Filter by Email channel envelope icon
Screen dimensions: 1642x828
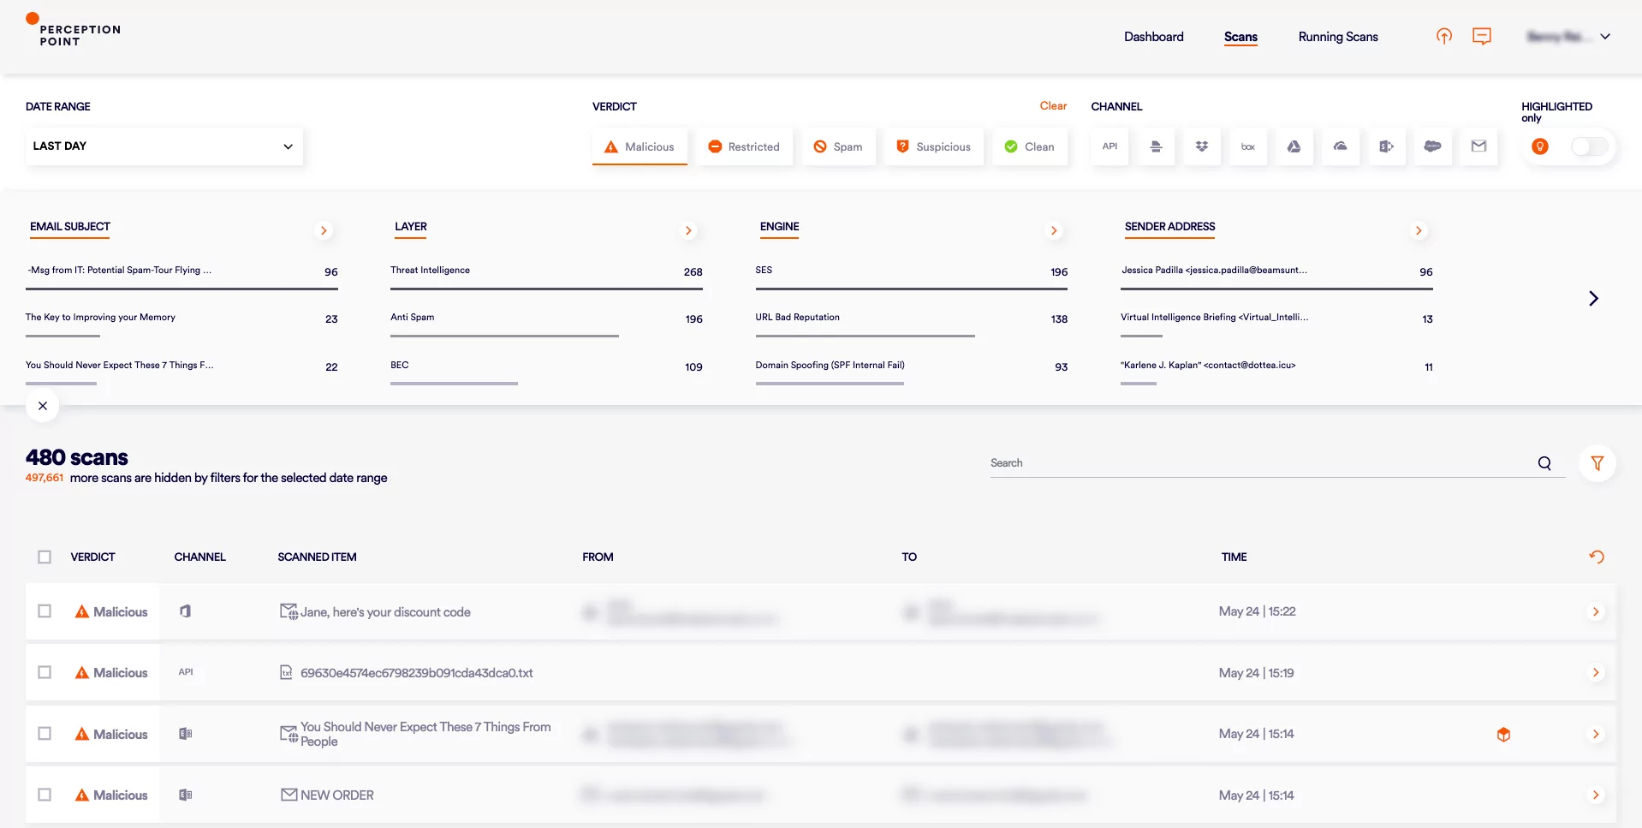pos(1479,146)
